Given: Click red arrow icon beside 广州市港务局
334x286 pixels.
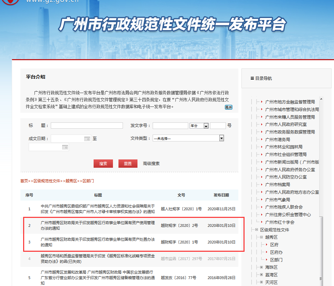Looking at the screenshot, I should coord(261,140).
